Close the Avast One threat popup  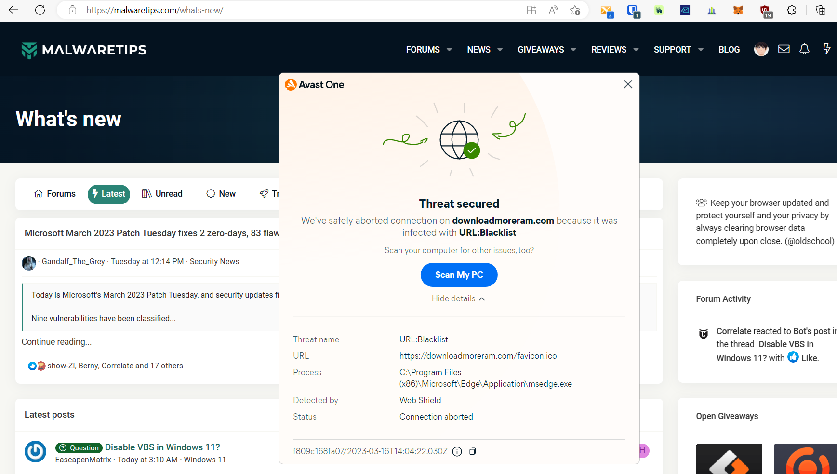click(628, 84)
